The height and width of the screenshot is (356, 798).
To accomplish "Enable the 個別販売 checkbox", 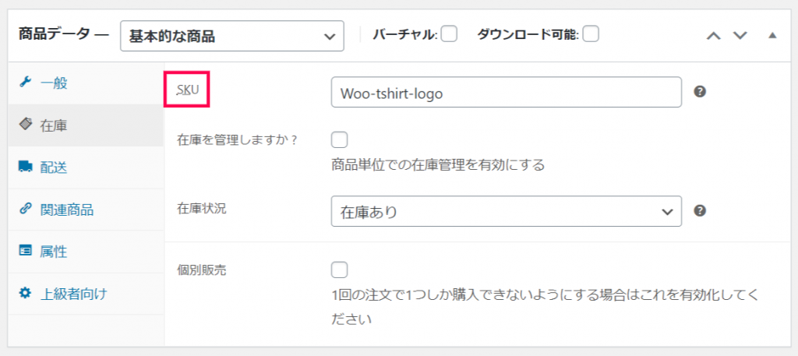I will coord(340,270).
